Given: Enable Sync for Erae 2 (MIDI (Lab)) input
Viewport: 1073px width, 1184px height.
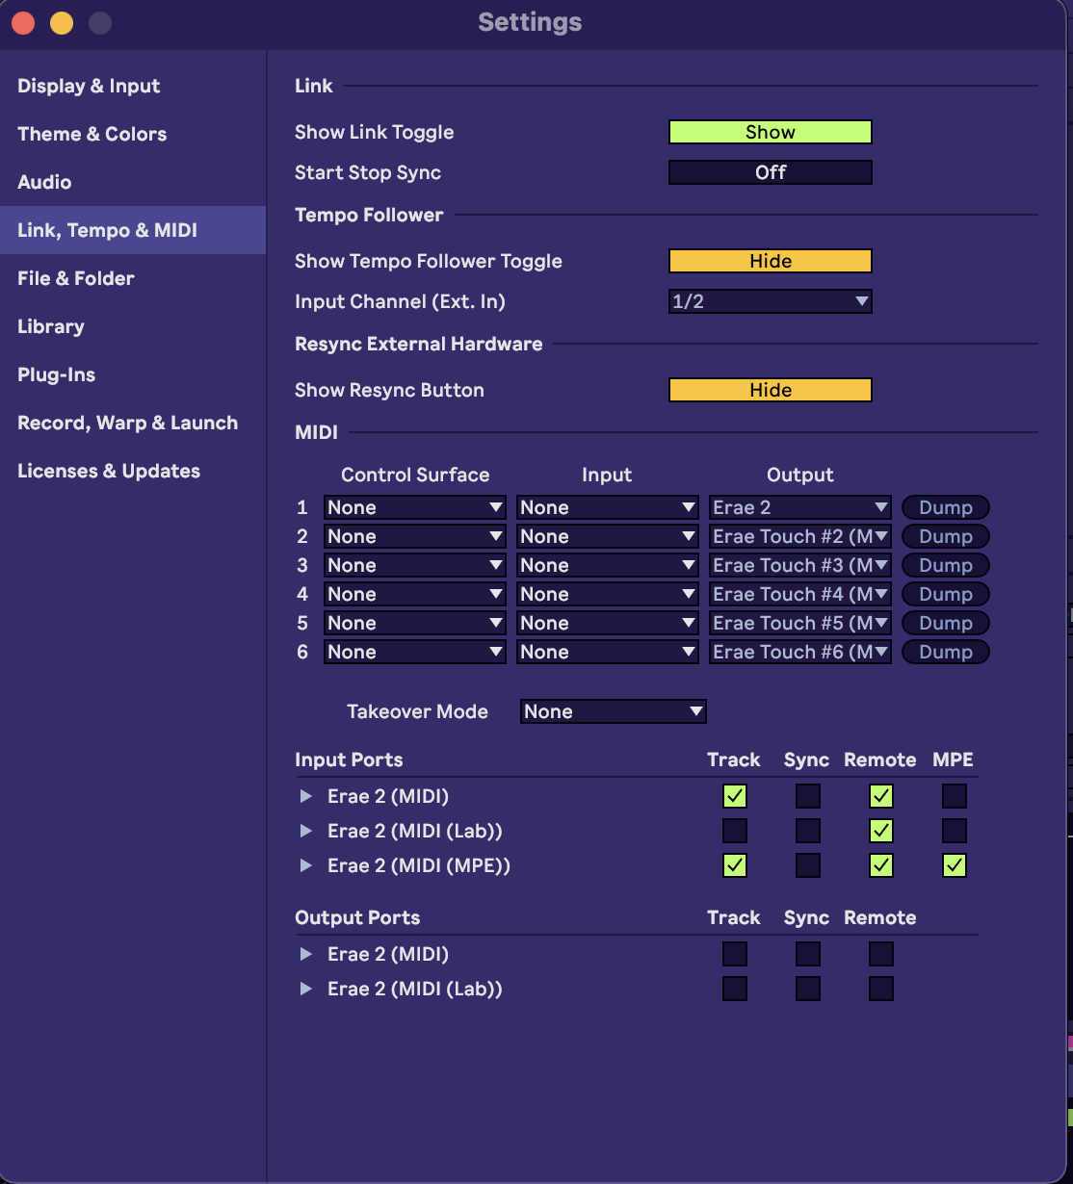Looking at the screenshot, I should coord(808,831).
